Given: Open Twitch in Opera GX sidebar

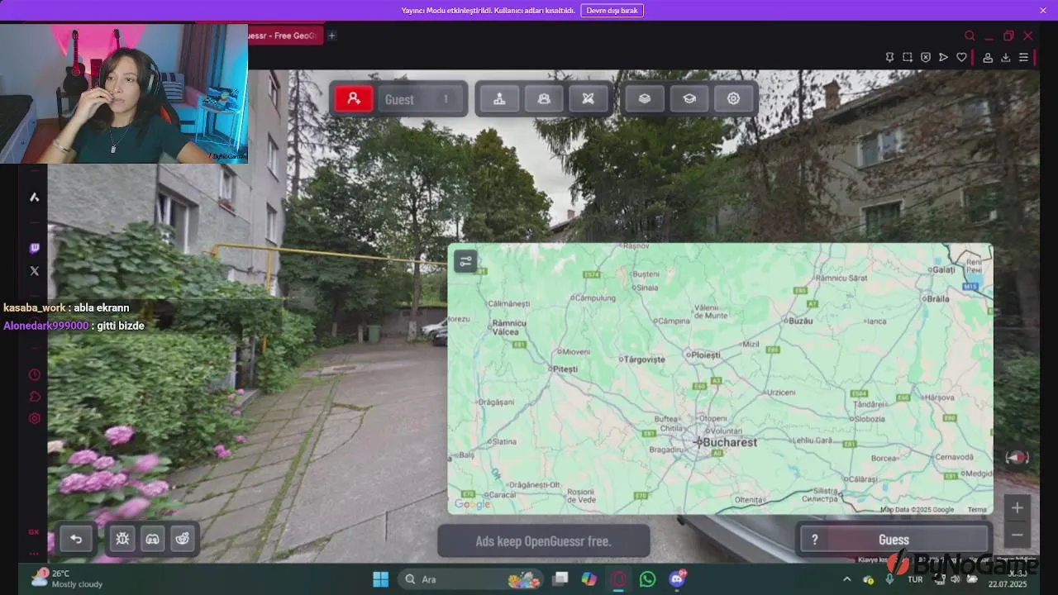Looking at the screenshot, I should click(x=35, y=248).
